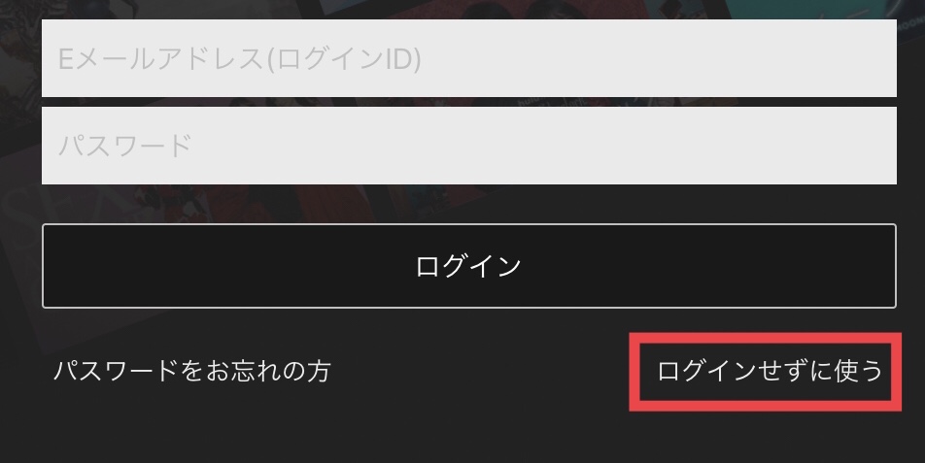Select the first gray text field for email
This screenshot has width=925, height=463.
pyautogui.click(x=469, y=58)
